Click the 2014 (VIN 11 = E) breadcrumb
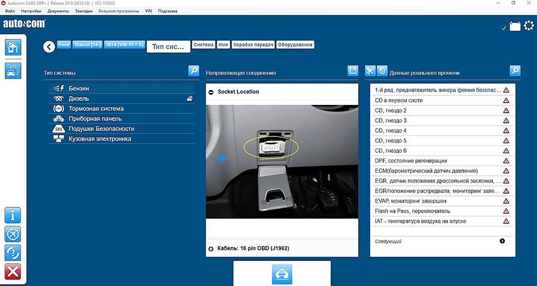 click(x=125, y=45)
